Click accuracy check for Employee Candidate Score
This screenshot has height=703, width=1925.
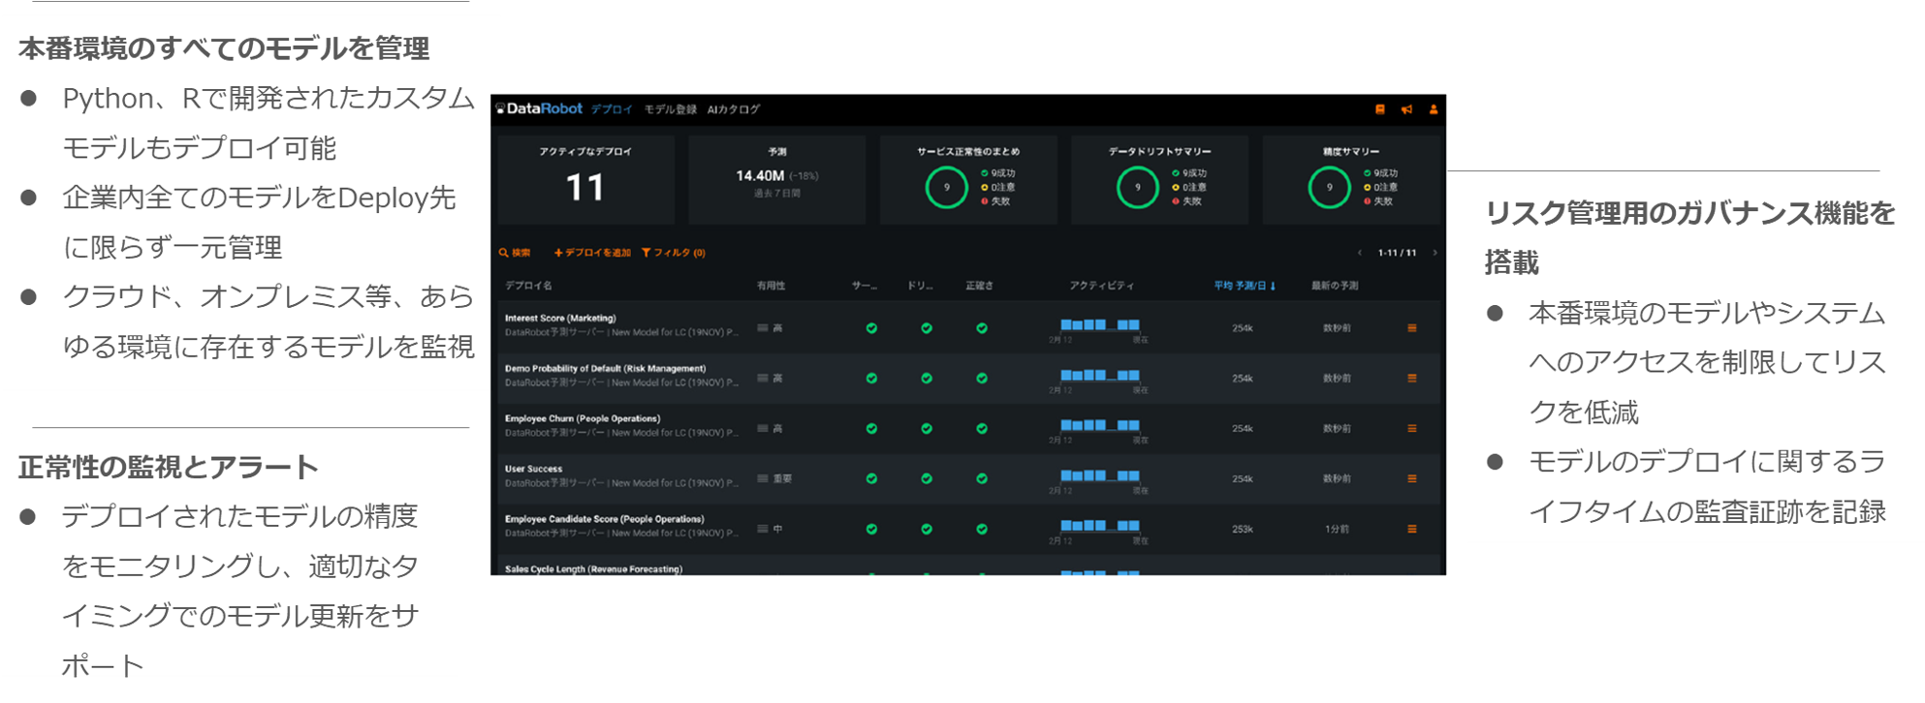tap(982, 530)
